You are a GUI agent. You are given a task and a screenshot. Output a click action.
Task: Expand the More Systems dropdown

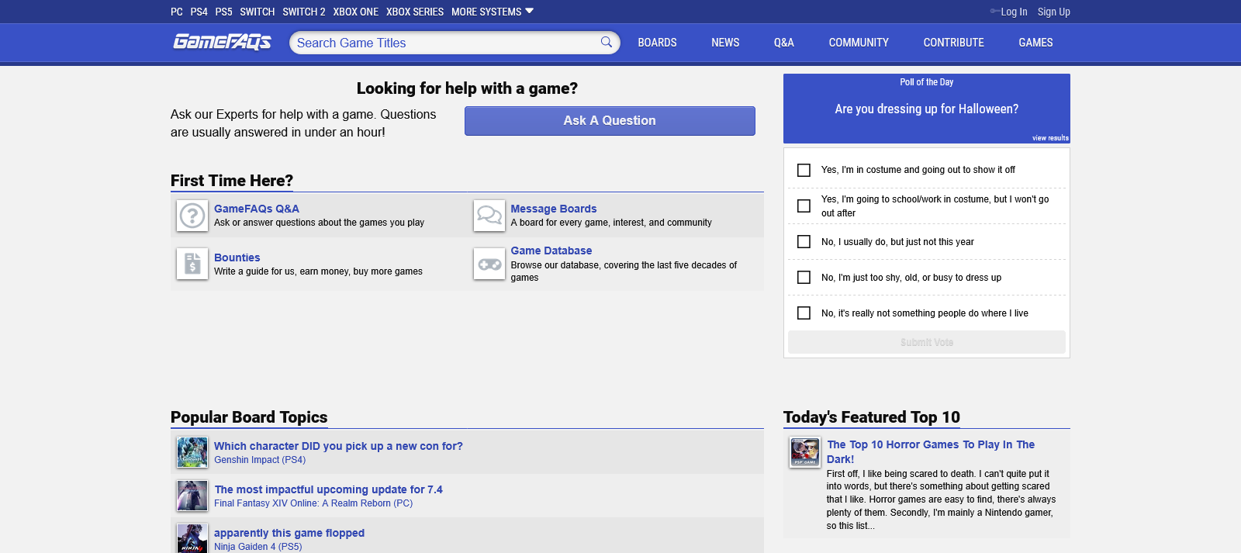tap(492, 12)
